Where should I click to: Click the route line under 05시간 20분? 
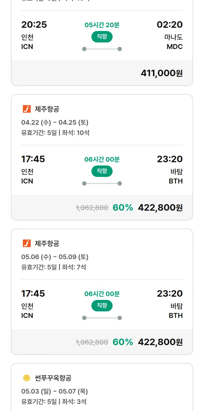[102, 49]
